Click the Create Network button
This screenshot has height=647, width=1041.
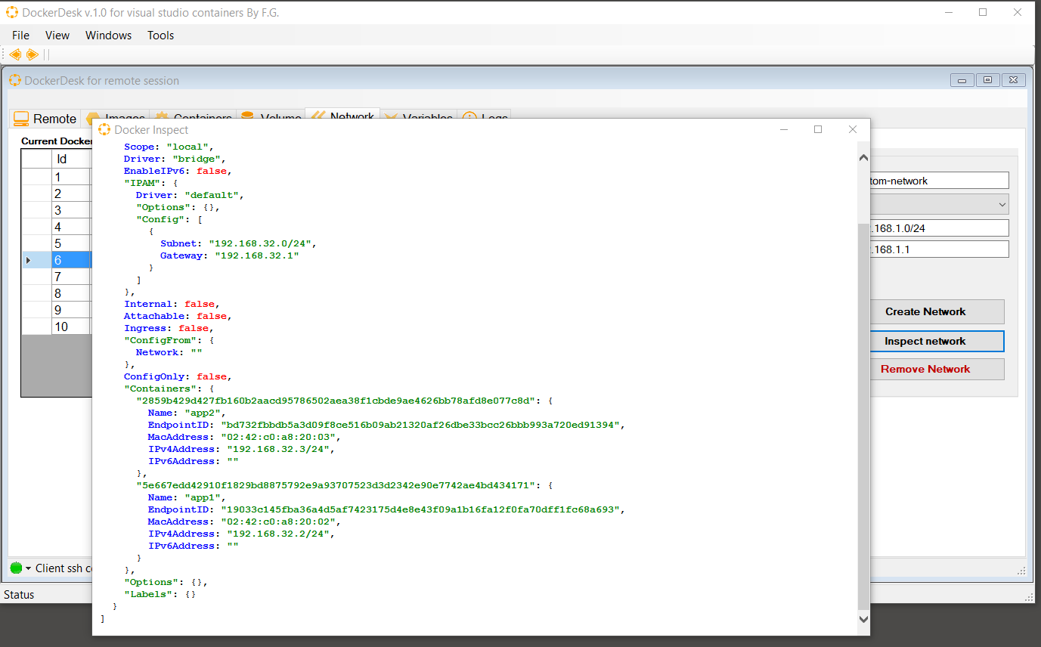(937, 311)
